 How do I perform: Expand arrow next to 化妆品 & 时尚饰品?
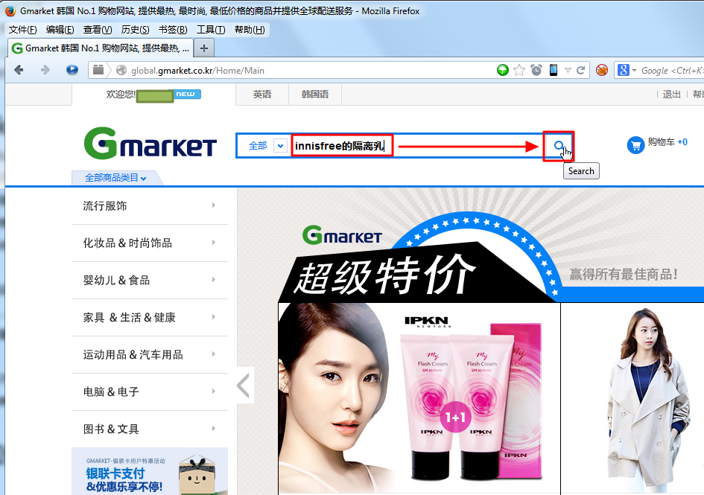[214, 243]
